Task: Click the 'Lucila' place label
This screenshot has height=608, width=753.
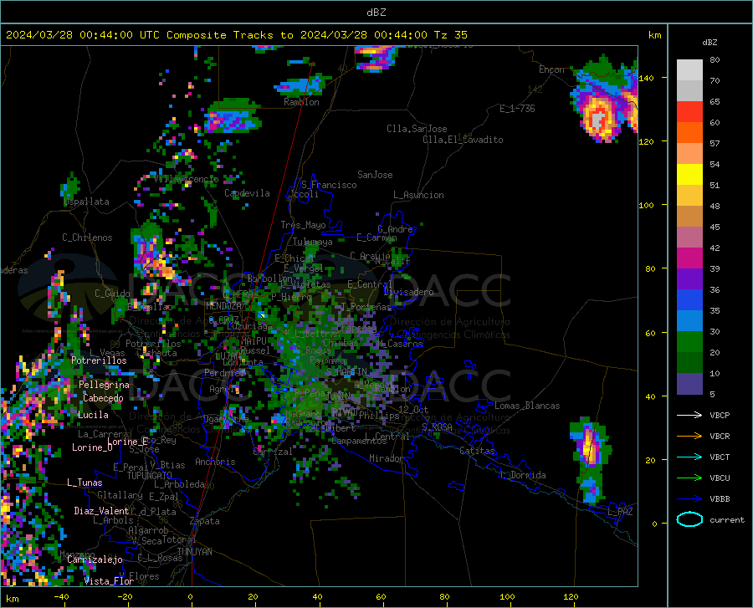Action: click(93, 415)
